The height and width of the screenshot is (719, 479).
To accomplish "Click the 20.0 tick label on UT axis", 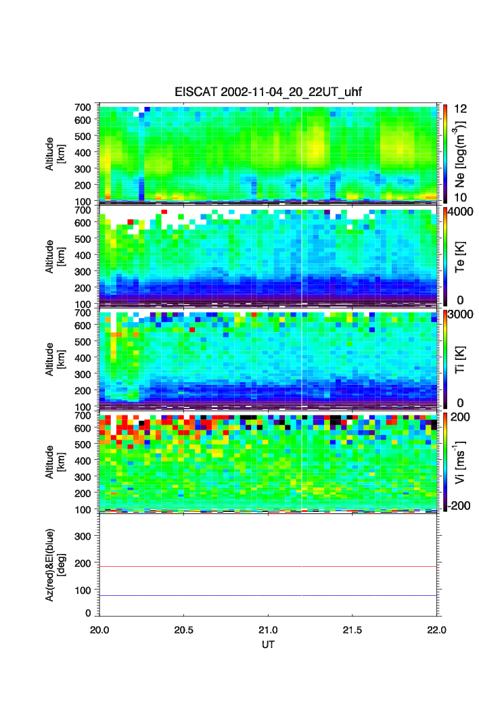I will (100, 629).
